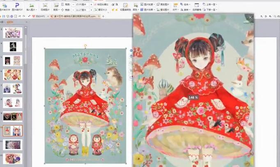Image resolution: width=280 pixels, height=167 pixels.
Task: Decrease the picture height with minus button
Action: click(73, 4)
